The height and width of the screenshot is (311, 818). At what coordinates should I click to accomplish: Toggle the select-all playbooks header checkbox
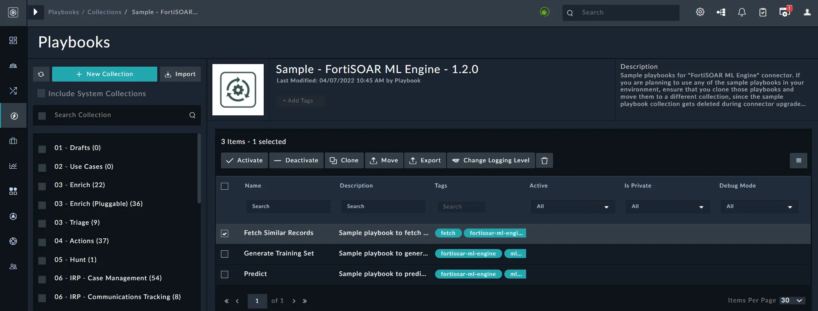point(225,186)
